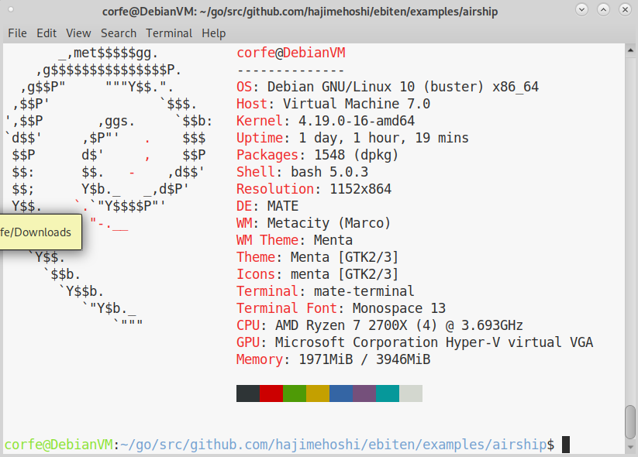
Task: Click the teal color block
Action: pos(388,393)
